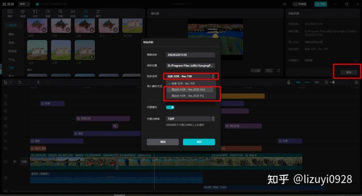Open the pointer tool mode dropdown arrow

[11, 82]
